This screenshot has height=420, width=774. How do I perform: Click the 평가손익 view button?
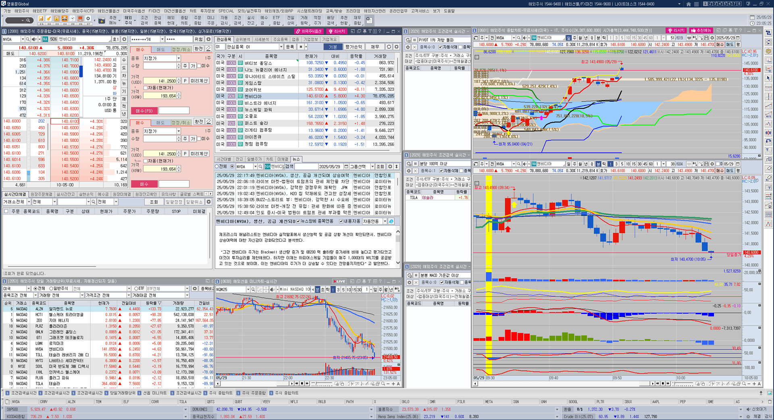pyautogui.click(x=354, y=47)
